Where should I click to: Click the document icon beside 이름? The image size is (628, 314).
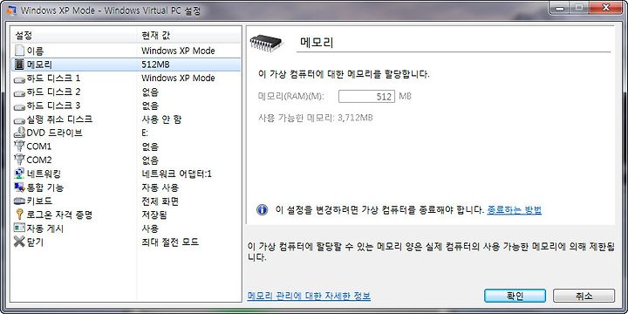point(19,51)
